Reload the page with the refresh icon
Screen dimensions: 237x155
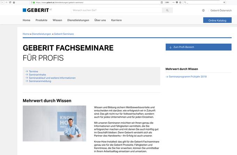[x=10, y=2]
